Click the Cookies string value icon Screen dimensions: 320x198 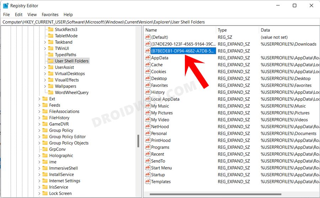148,71
